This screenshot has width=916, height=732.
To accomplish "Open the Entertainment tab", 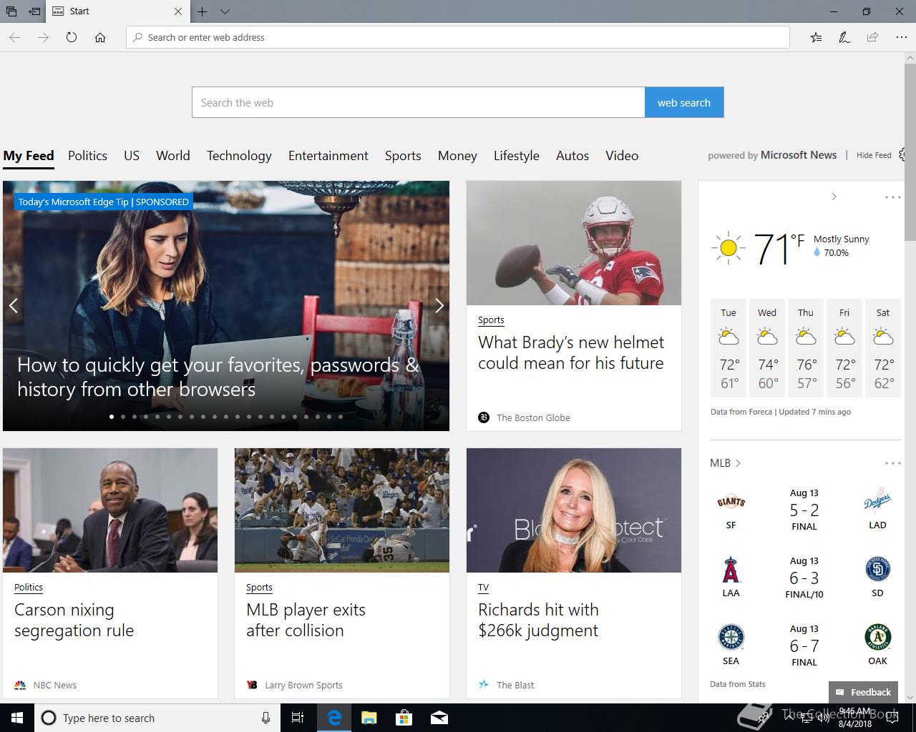I will point(328,156).
